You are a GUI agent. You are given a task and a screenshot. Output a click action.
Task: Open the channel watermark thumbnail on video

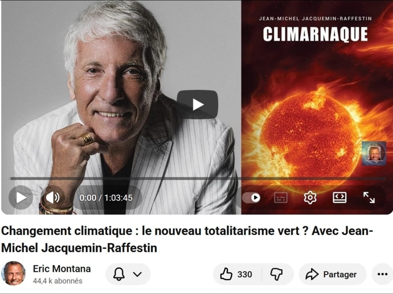pos(374,153)
